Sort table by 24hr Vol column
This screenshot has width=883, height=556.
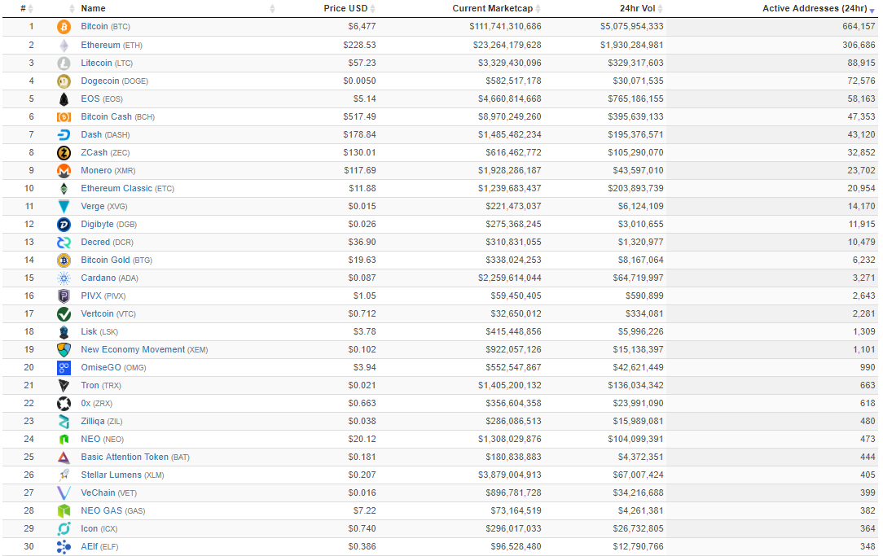(641, 8)
